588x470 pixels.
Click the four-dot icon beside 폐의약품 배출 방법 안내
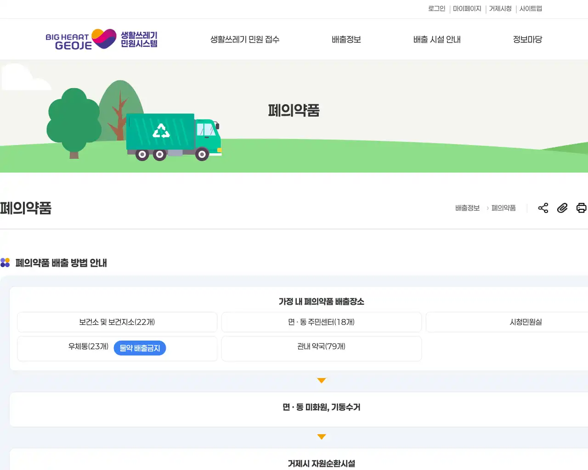tap(5, 263)
